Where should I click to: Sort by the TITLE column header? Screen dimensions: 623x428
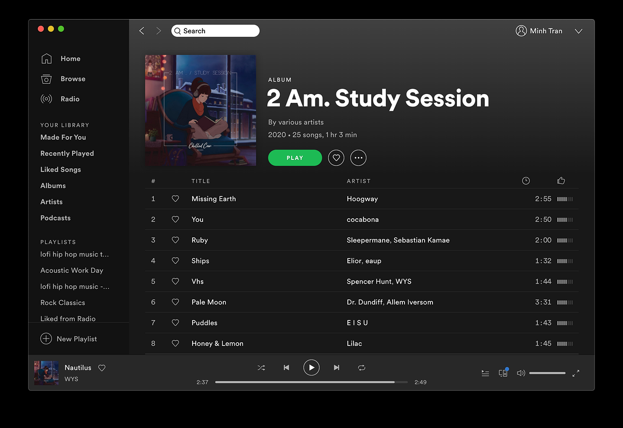pos(201,181)
